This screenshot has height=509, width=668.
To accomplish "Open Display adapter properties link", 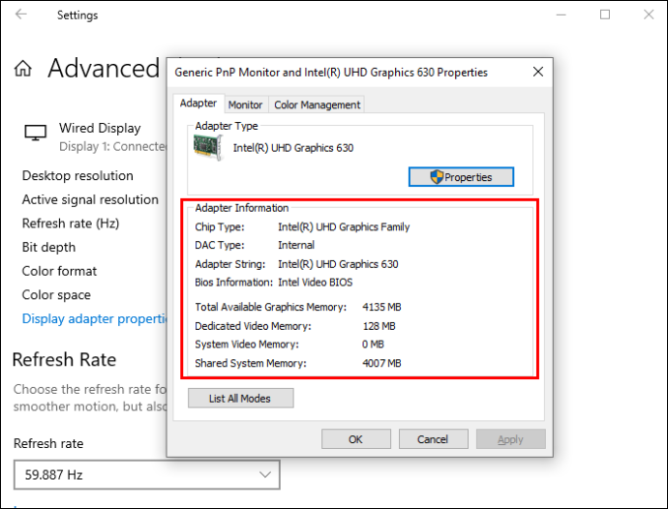I will (94, 318).
